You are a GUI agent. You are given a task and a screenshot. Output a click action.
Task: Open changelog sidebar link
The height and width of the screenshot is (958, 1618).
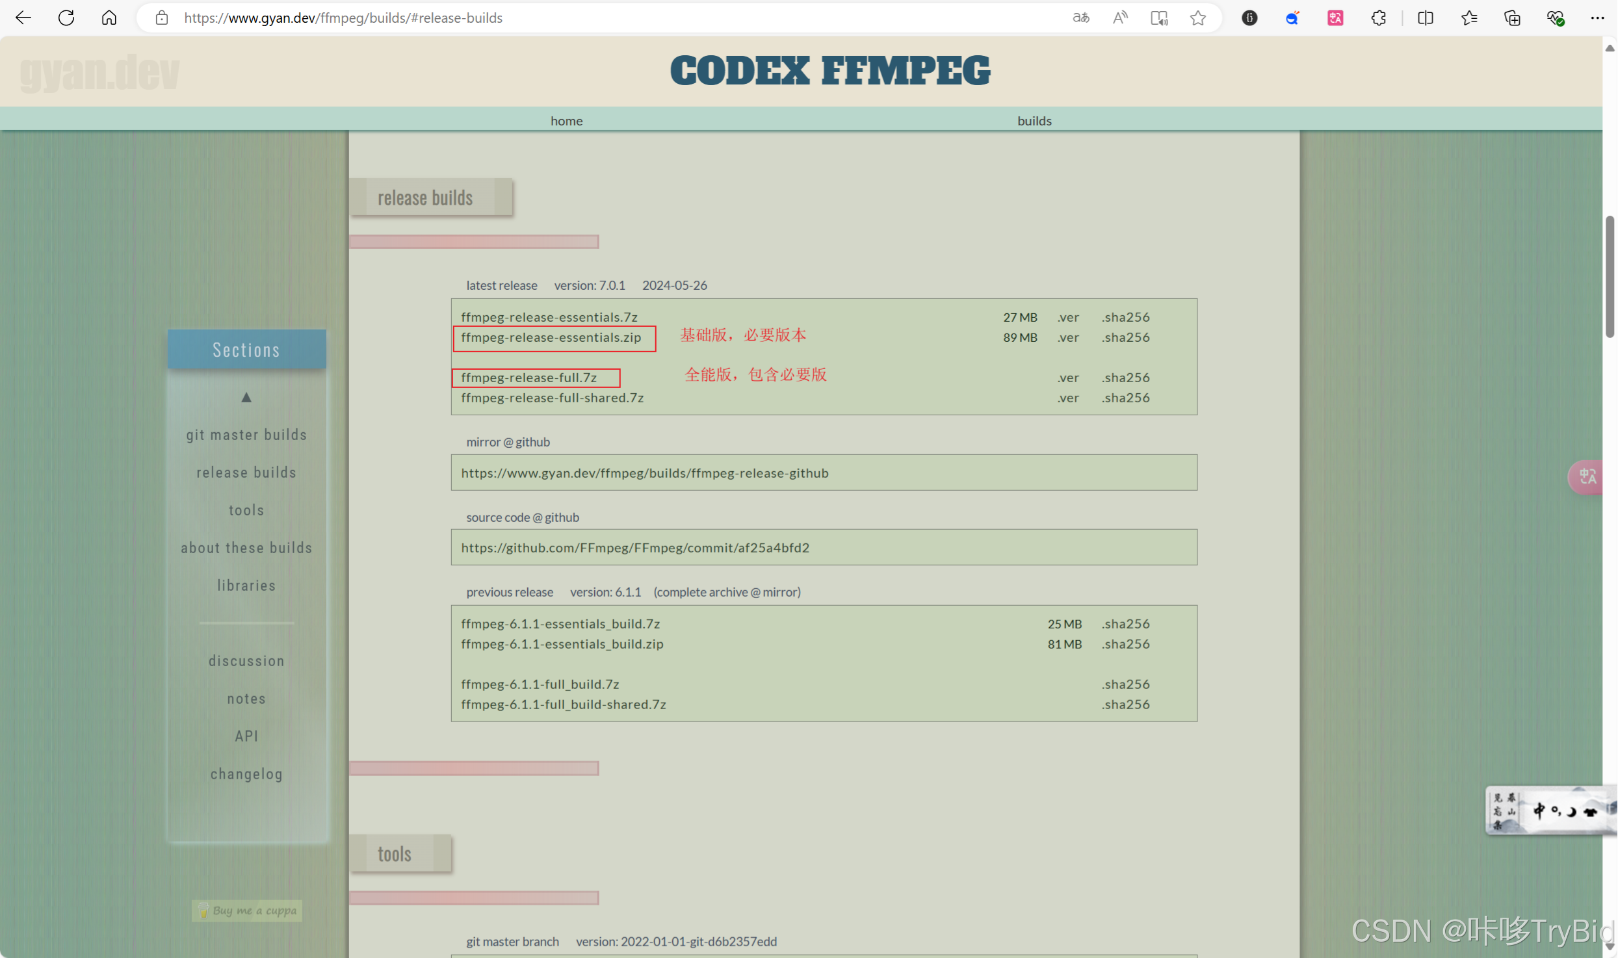(x=246, y=774)
